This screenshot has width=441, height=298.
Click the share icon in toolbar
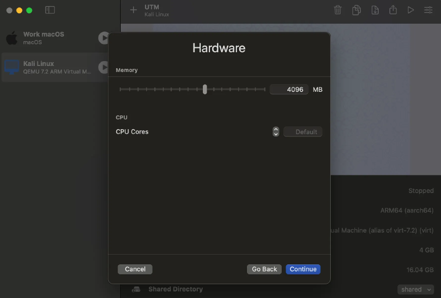click(x=392, y=10)
